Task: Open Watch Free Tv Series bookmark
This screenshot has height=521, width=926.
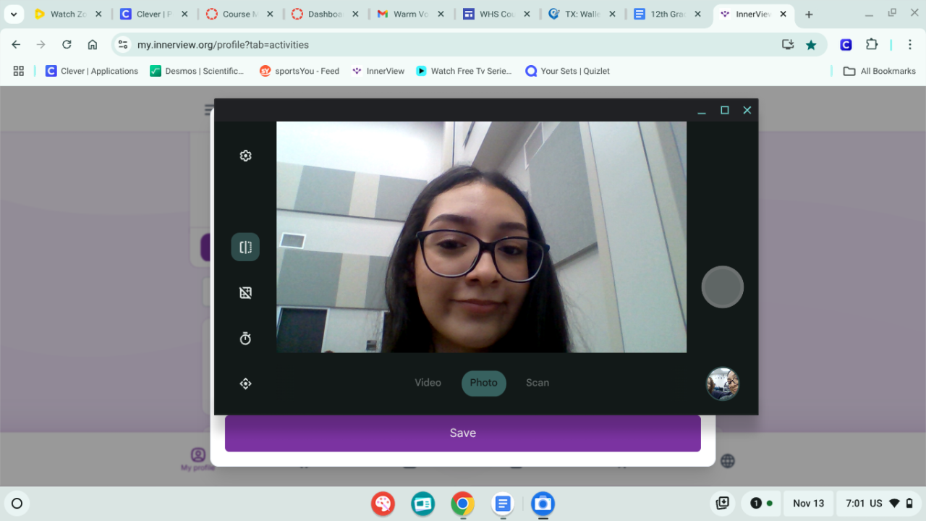Action: coord(464,71)
